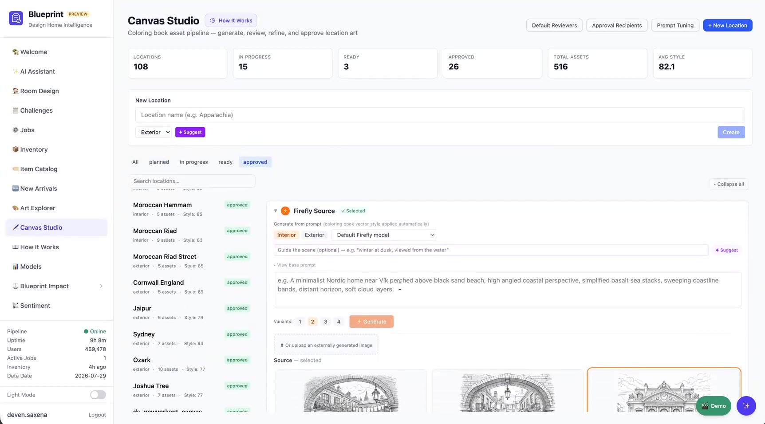The width and height of the screenshot is (765, 424).
Task: Click the Welcome sidebar icon
Action: tap(16, 52)
